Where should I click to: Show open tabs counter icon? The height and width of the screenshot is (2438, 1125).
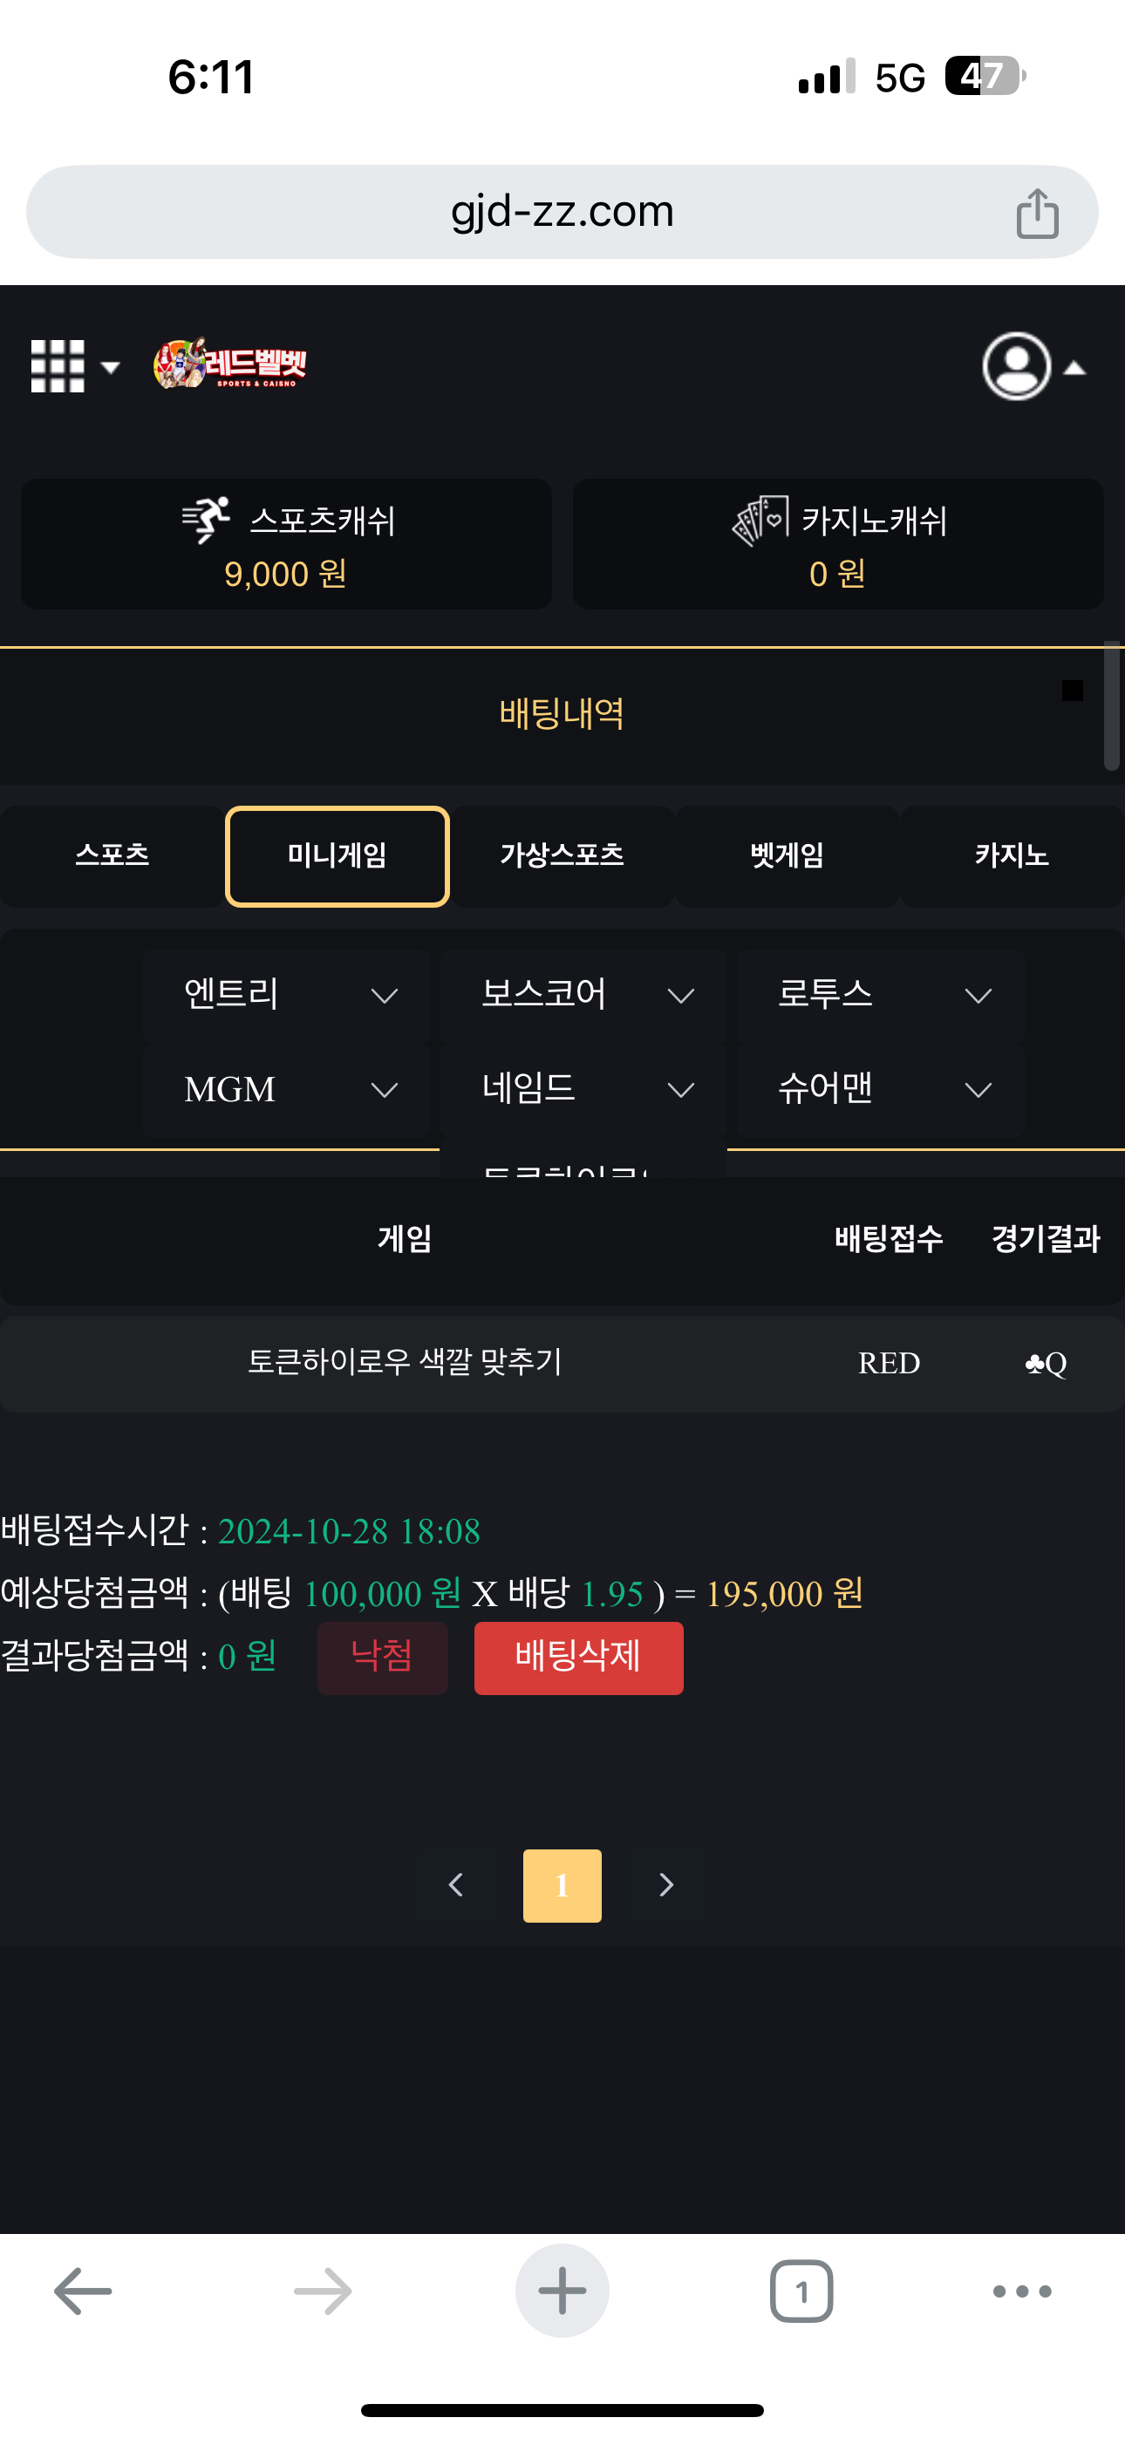click(801, 2292)
